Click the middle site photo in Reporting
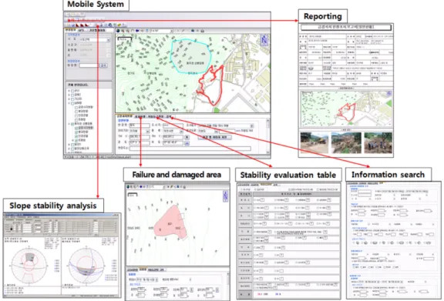Screen dimensions: 444x301 pos(346,143)
